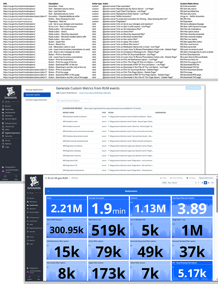Click Go to... search in Rx dashboard window

coord(34,193)
